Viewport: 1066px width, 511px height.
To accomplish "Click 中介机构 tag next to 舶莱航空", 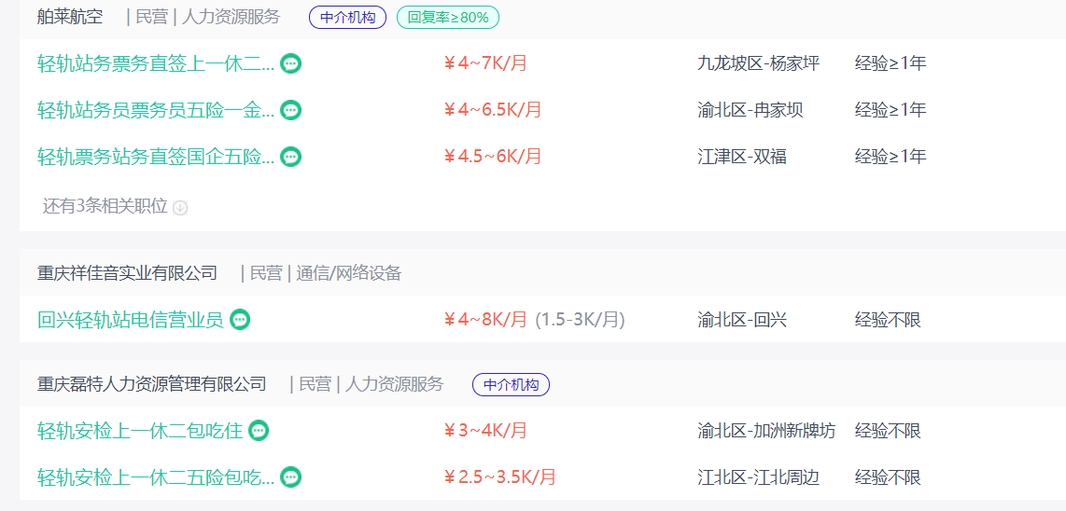I will point(347,18).
